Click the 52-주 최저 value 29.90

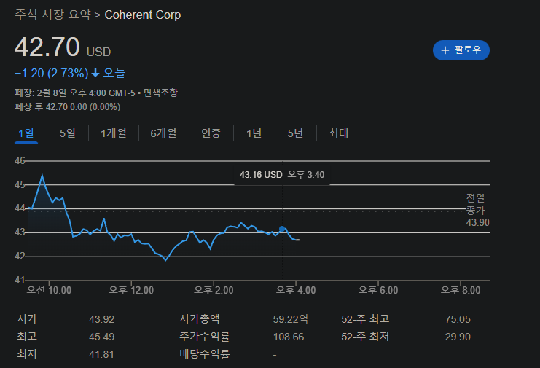tap(458, 337)
